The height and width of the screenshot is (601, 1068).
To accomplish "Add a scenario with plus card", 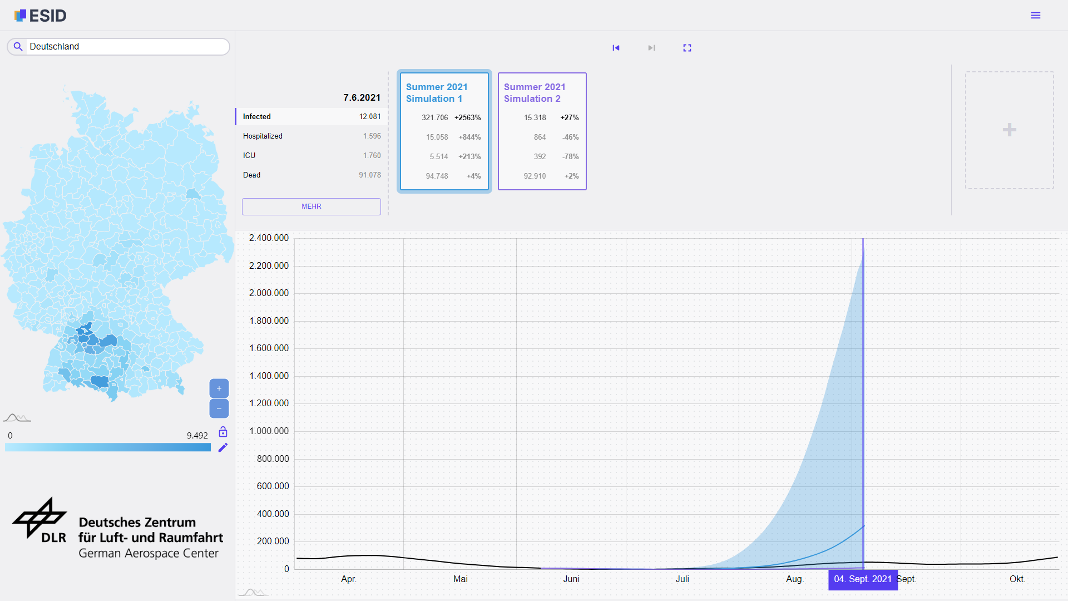I will tap(1009, 130).
